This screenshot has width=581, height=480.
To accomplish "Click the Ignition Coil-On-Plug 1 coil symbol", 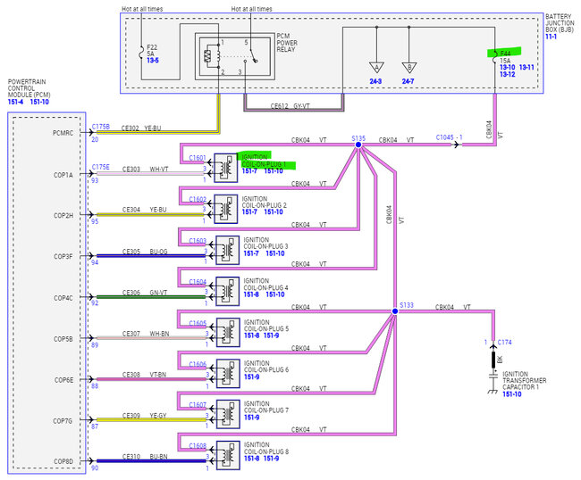I will [225, 168].
